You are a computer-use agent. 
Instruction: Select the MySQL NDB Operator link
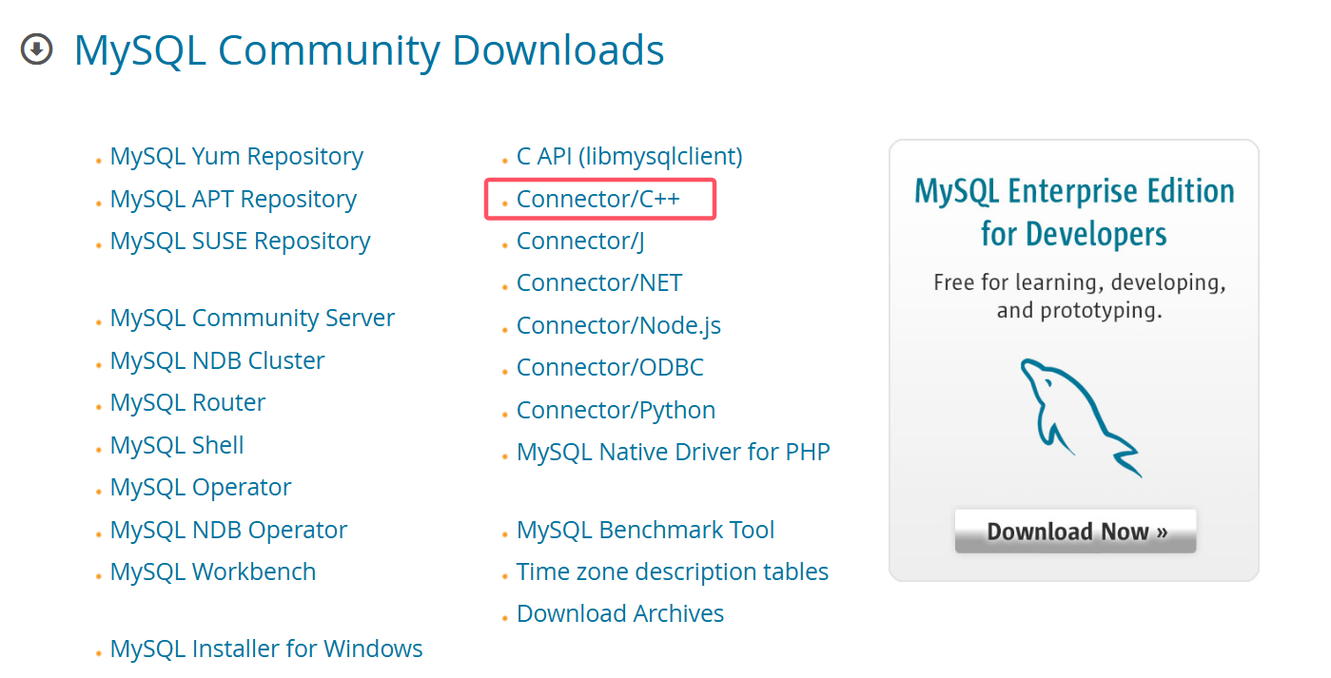tap(228, 530)
